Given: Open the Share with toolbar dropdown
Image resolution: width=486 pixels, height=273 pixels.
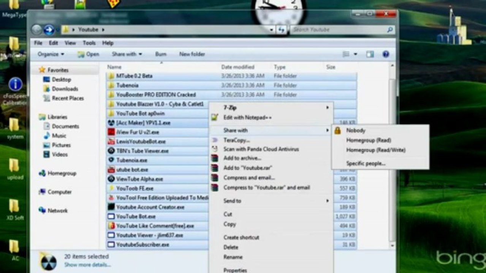Looking at the screenshot, I should [x=127, y=54].
